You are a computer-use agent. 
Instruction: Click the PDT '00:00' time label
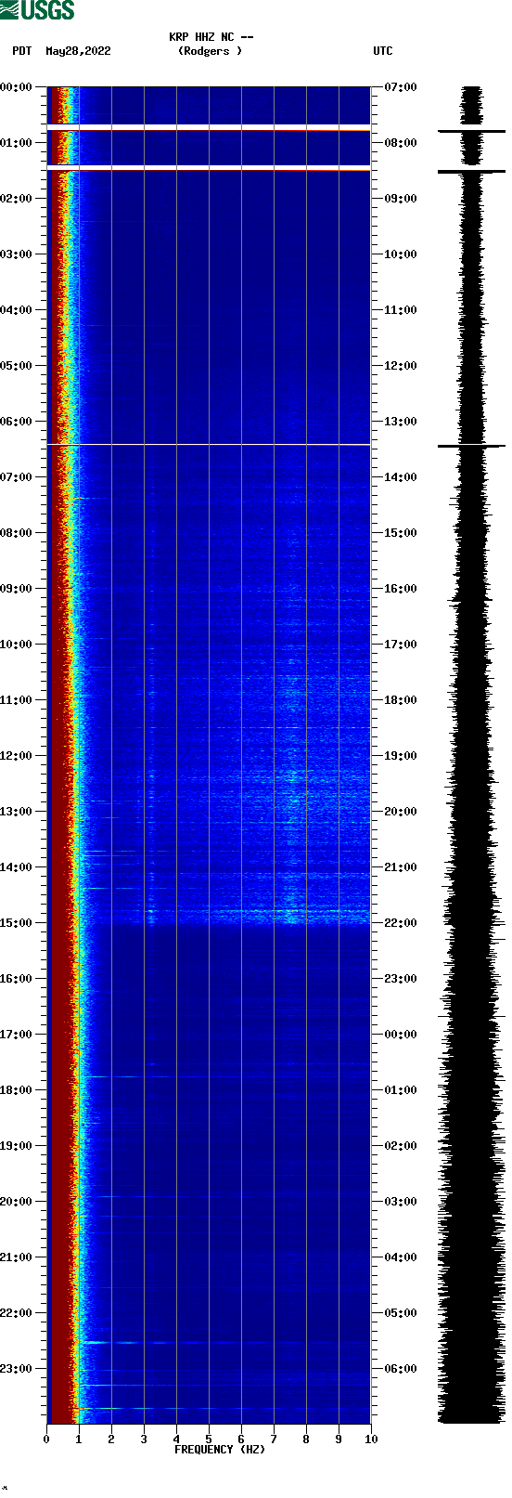click(17, 87)
